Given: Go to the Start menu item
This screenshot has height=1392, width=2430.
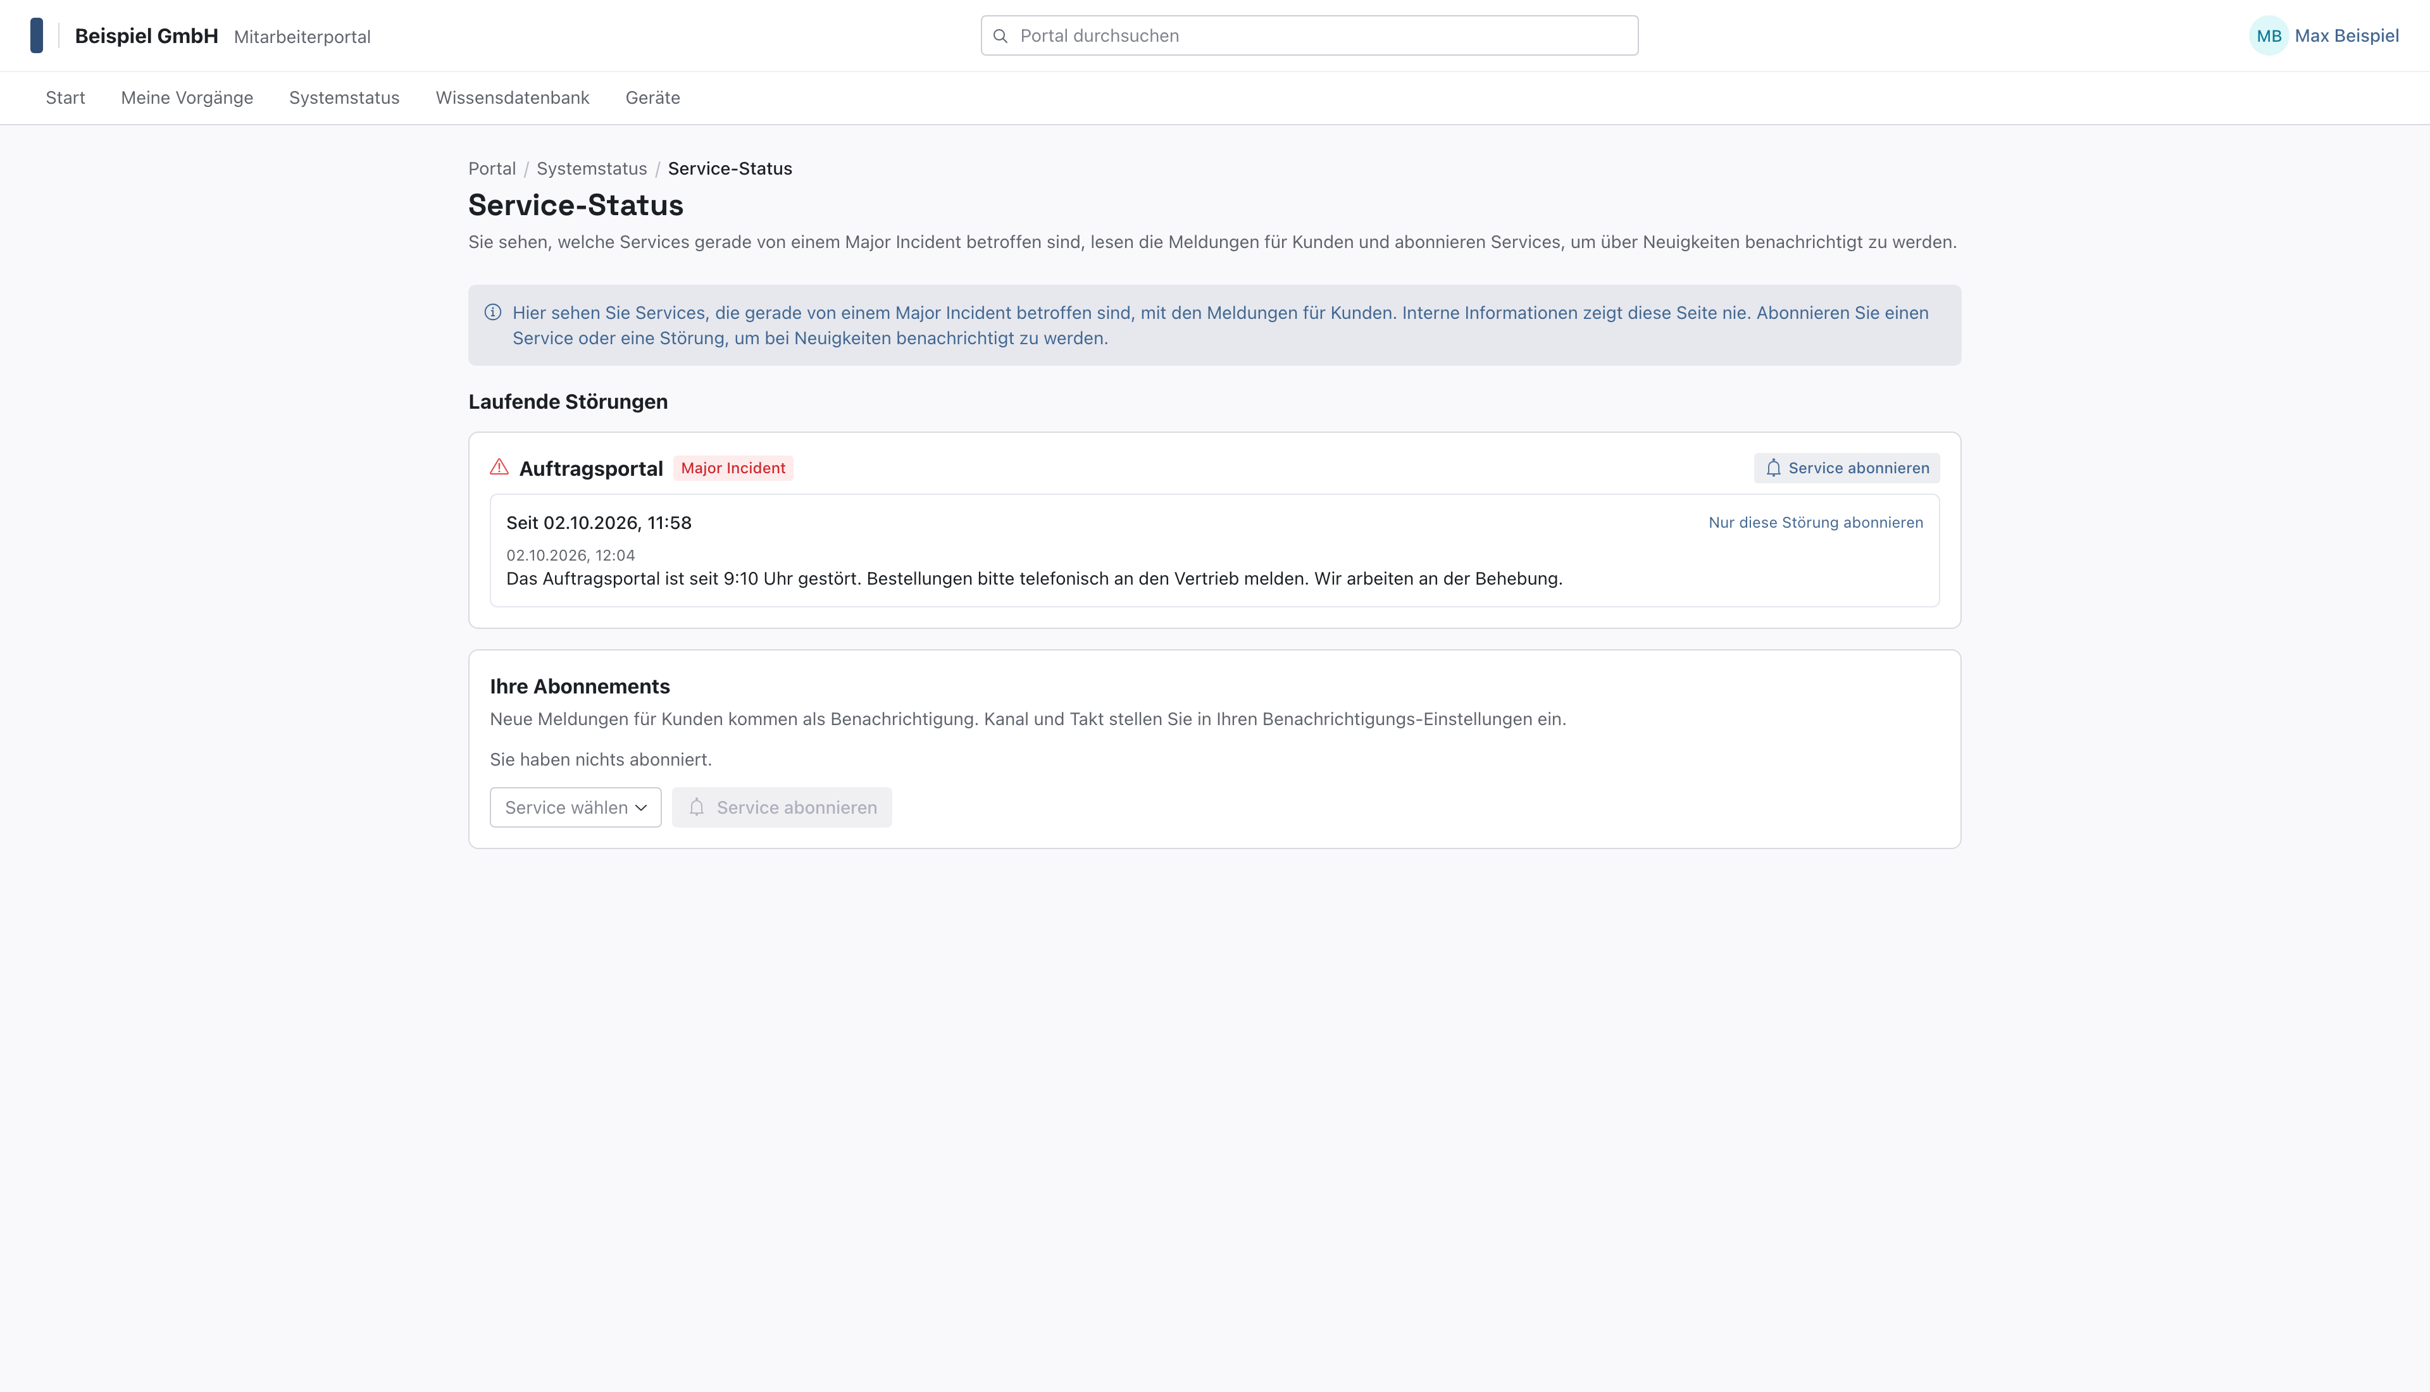Looking at the screenshot, I should coord(65,97).
